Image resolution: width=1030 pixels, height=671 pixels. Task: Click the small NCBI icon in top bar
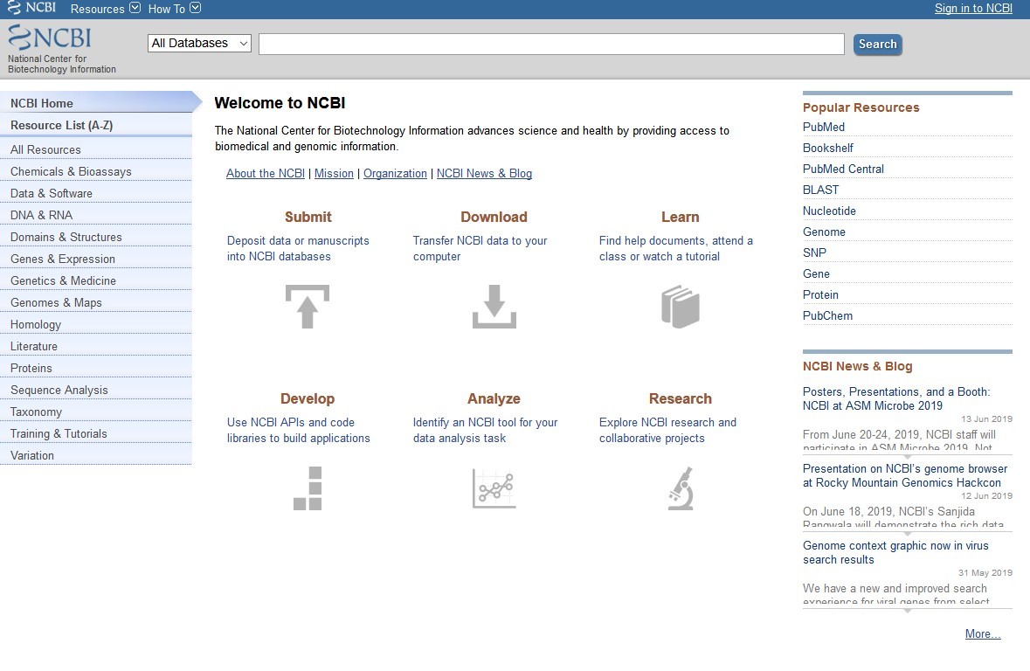coord(31,8)
